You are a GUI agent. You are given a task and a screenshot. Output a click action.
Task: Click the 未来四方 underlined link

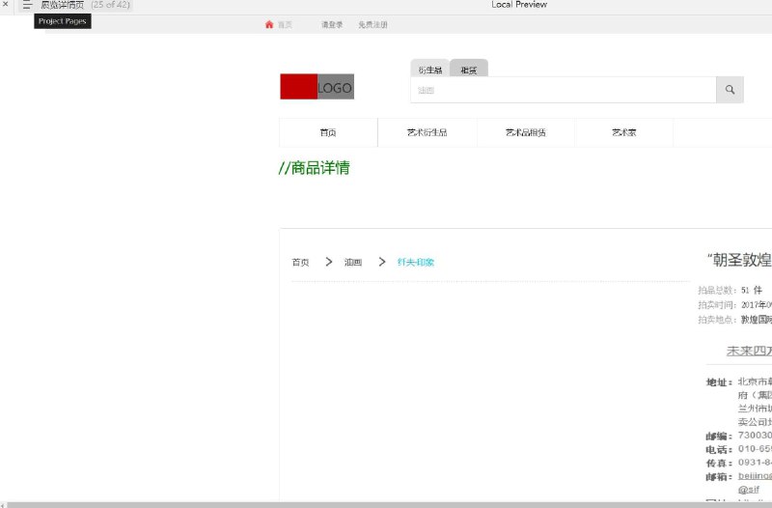749,351
